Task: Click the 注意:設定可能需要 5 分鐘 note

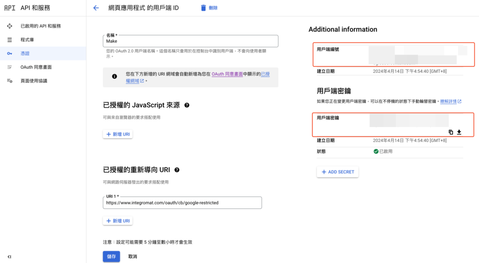Action: pos(147,242)
